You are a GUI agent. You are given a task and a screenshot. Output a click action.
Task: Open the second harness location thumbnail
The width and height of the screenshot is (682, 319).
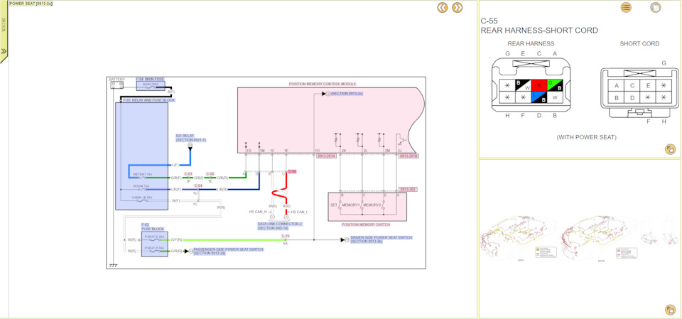tap(600, 239)
